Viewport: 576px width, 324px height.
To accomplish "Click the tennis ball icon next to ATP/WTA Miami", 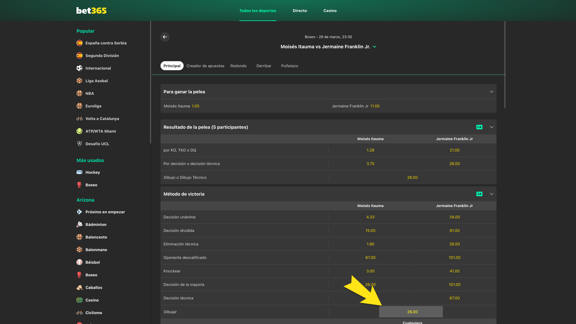I will (79, 131).
